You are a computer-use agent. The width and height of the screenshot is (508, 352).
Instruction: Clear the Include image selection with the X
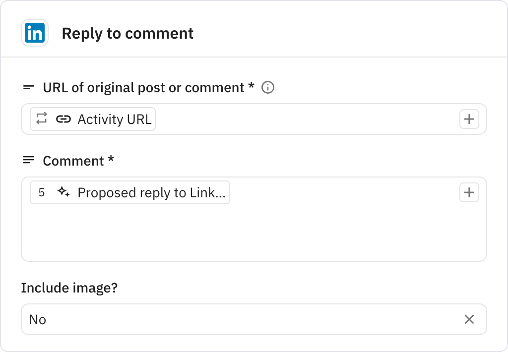coord(469,319)
